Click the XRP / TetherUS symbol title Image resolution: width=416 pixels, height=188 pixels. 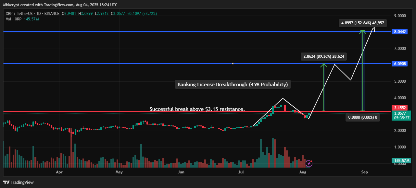tap(19, 14)
